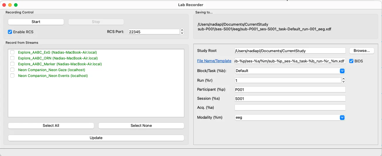382x156 pixels.
Task: Click the Session field containing S001
Action: click(290, 99)
